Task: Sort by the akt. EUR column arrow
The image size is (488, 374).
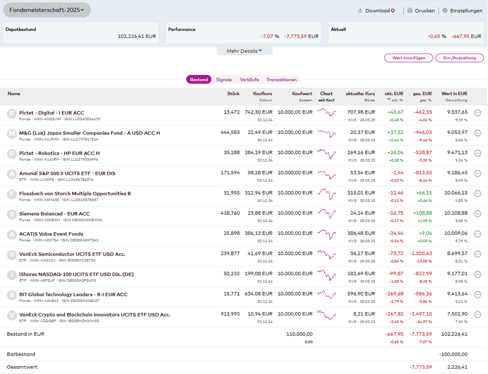Action: coord(389,100)
